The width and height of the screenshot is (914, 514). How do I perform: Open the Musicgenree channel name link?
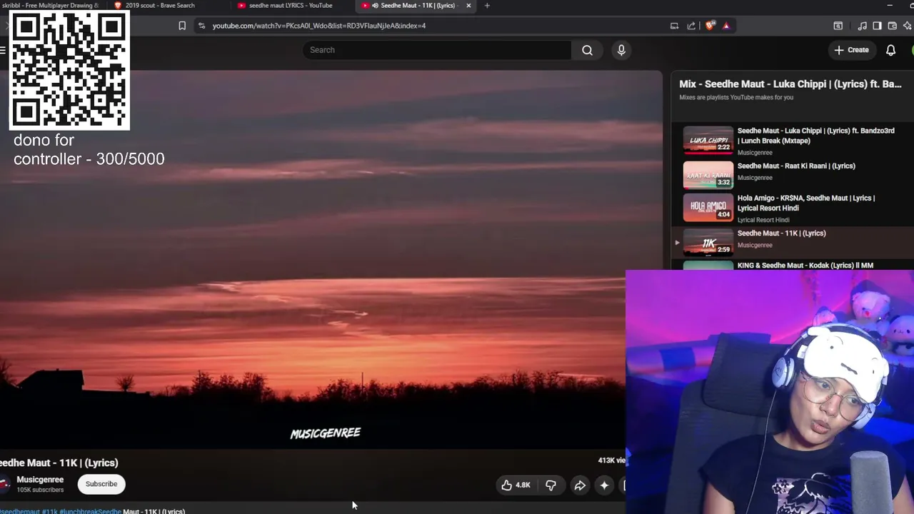40,480
